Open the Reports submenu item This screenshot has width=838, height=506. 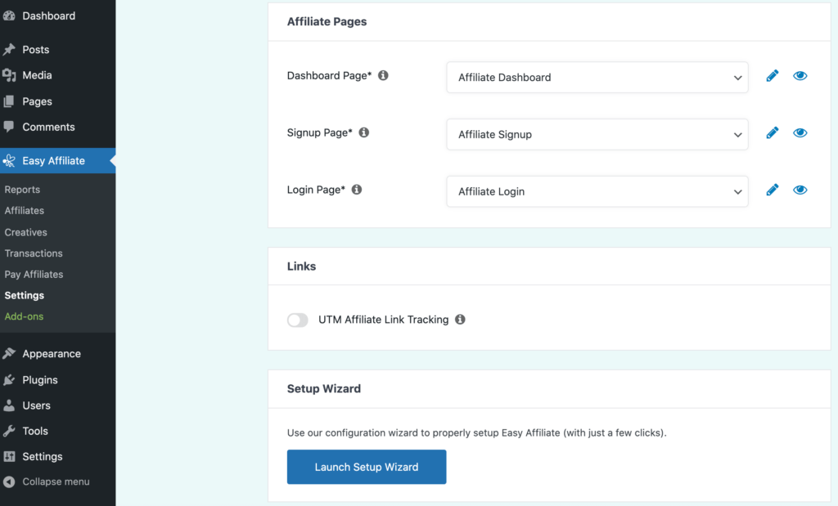[22, 189]
